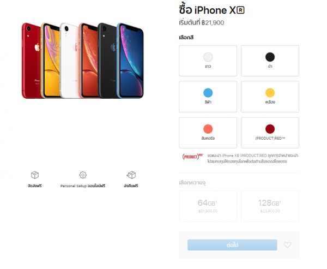Select 64GB capacity option
The image size is (327, 269).
pyautogui.click(x=208, y=206)
